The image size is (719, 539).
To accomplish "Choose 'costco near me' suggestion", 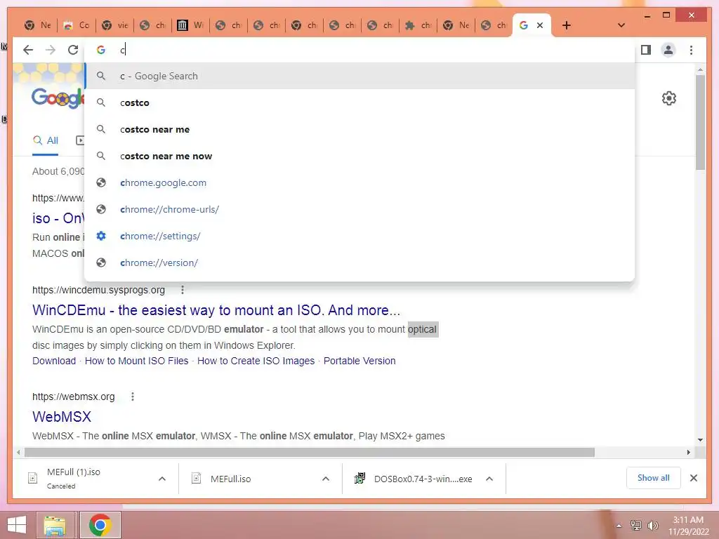I will (x=360, y=129).
